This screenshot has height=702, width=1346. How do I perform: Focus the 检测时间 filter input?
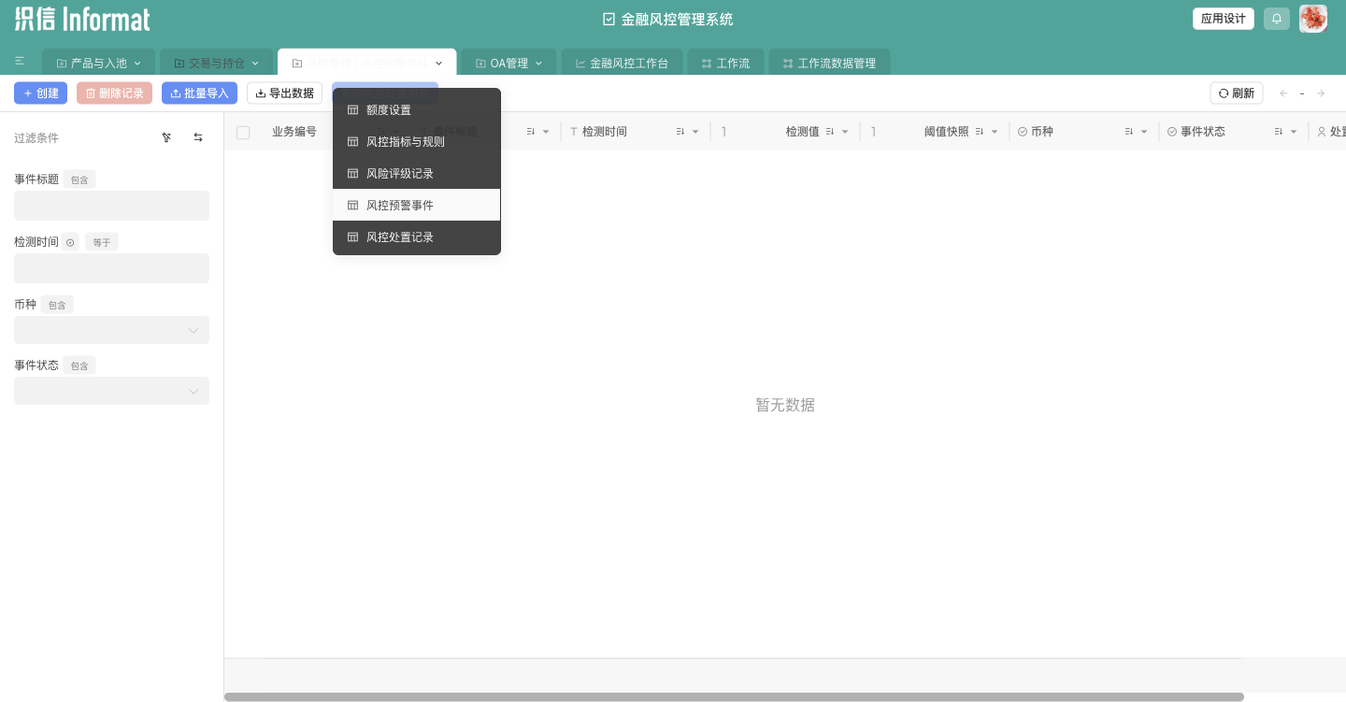pos(111,268)
